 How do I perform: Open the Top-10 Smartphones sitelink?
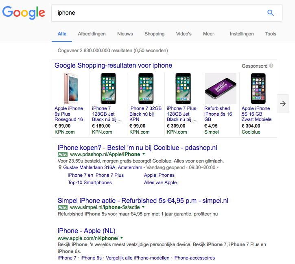pyautogui.click(x=90, y=183)
